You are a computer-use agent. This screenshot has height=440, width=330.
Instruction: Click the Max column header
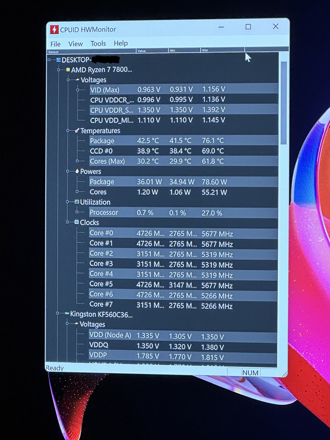pos(222,50)
